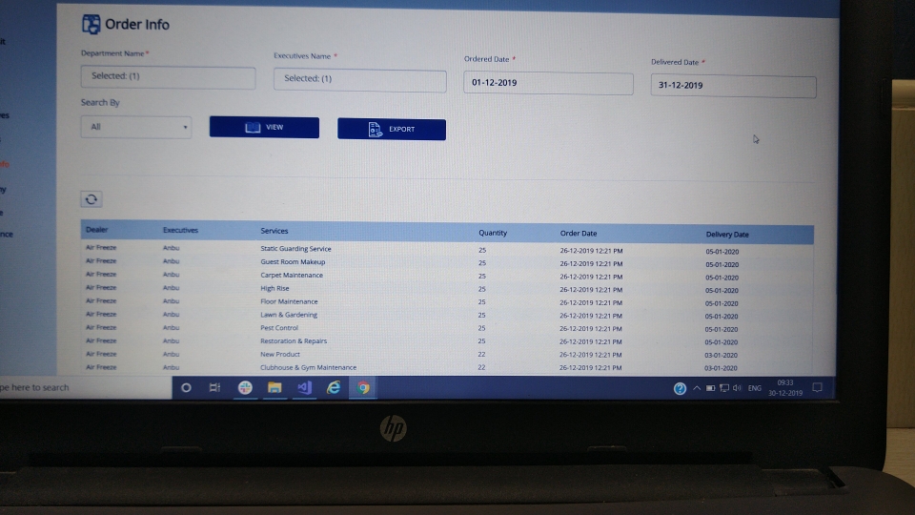Viewport: 915px width, 515px height.
Task: Expand the Executives Name dropdown
Action: pos(359,79)
